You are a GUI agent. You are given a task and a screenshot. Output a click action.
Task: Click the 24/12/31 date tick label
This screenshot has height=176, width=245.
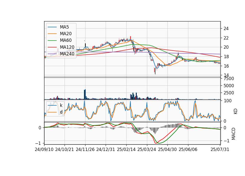click(106, 149)
